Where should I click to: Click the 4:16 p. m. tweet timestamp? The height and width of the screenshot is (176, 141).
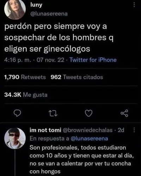[x=18, y=60]
